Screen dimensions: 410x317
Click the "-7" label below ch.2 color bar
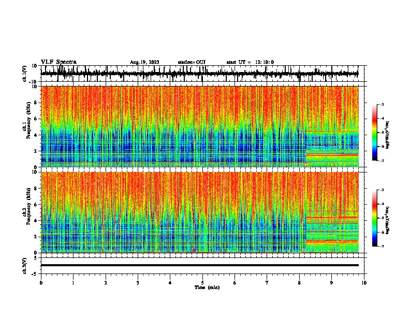pyautogui.click(x=382, y=247)
